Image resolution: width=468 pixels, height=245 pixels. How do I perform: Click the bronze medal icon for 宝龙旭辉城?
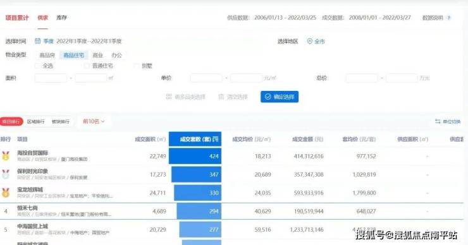click(x=5, y=193)
